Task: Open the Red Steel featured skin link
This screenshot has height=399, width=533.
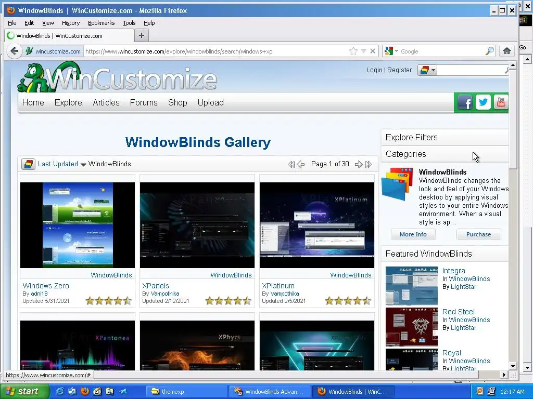Action: coord(458,312)
